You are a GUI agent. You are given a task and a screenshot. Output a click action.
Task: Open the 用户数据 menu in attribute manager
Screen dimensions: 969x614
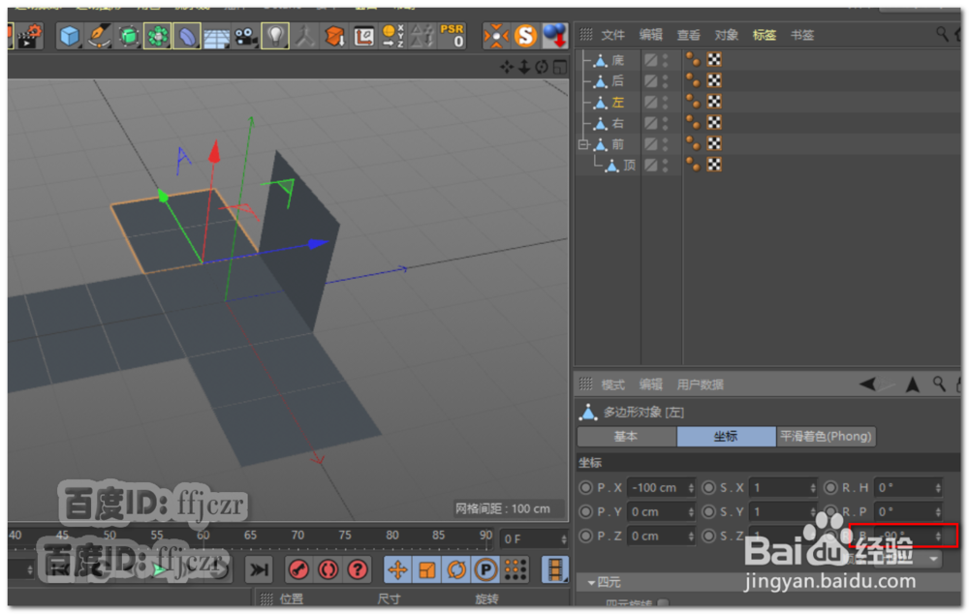pos(700,384)
